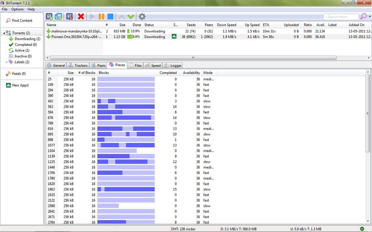
Task: Click the Start torrent play icon
Action: click(x=92, y=17)
